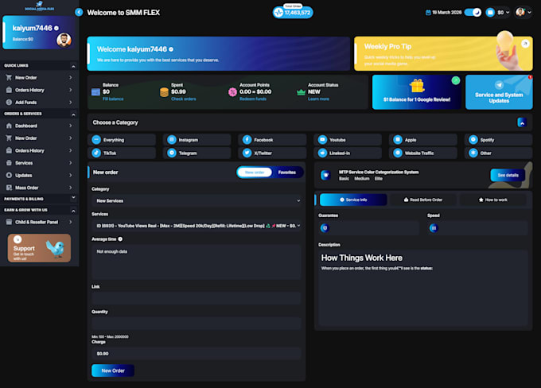541x388 pixels.
Task: Switch to Service Info tab
Action: coord(353,200)
